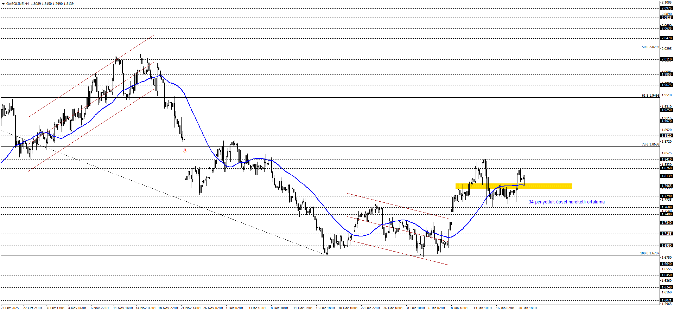This screenshot has height=312, width=674.
Task: Click the current price label 1.8139
Action: [667, 176]
